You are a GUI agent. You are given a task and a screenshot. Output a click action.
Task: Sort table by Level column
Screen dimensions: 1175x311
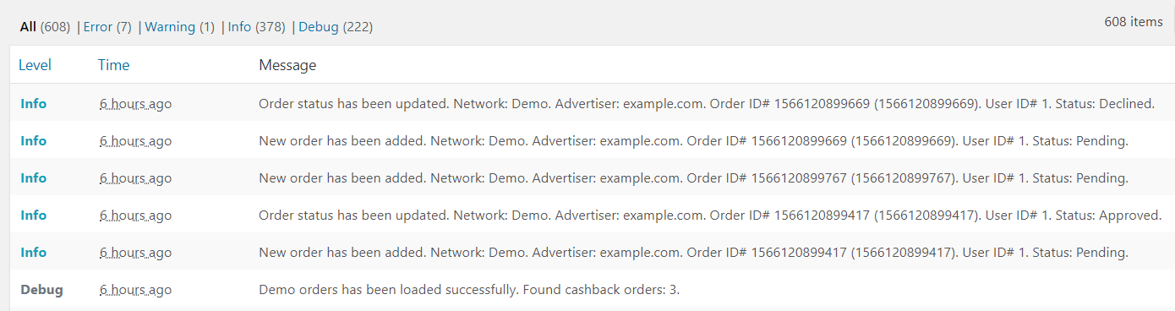[x=35, y=65]
